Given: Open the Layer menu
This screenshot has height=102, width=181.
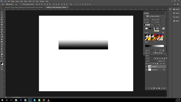Looking at the screenshot, I should tap(17, 1).
